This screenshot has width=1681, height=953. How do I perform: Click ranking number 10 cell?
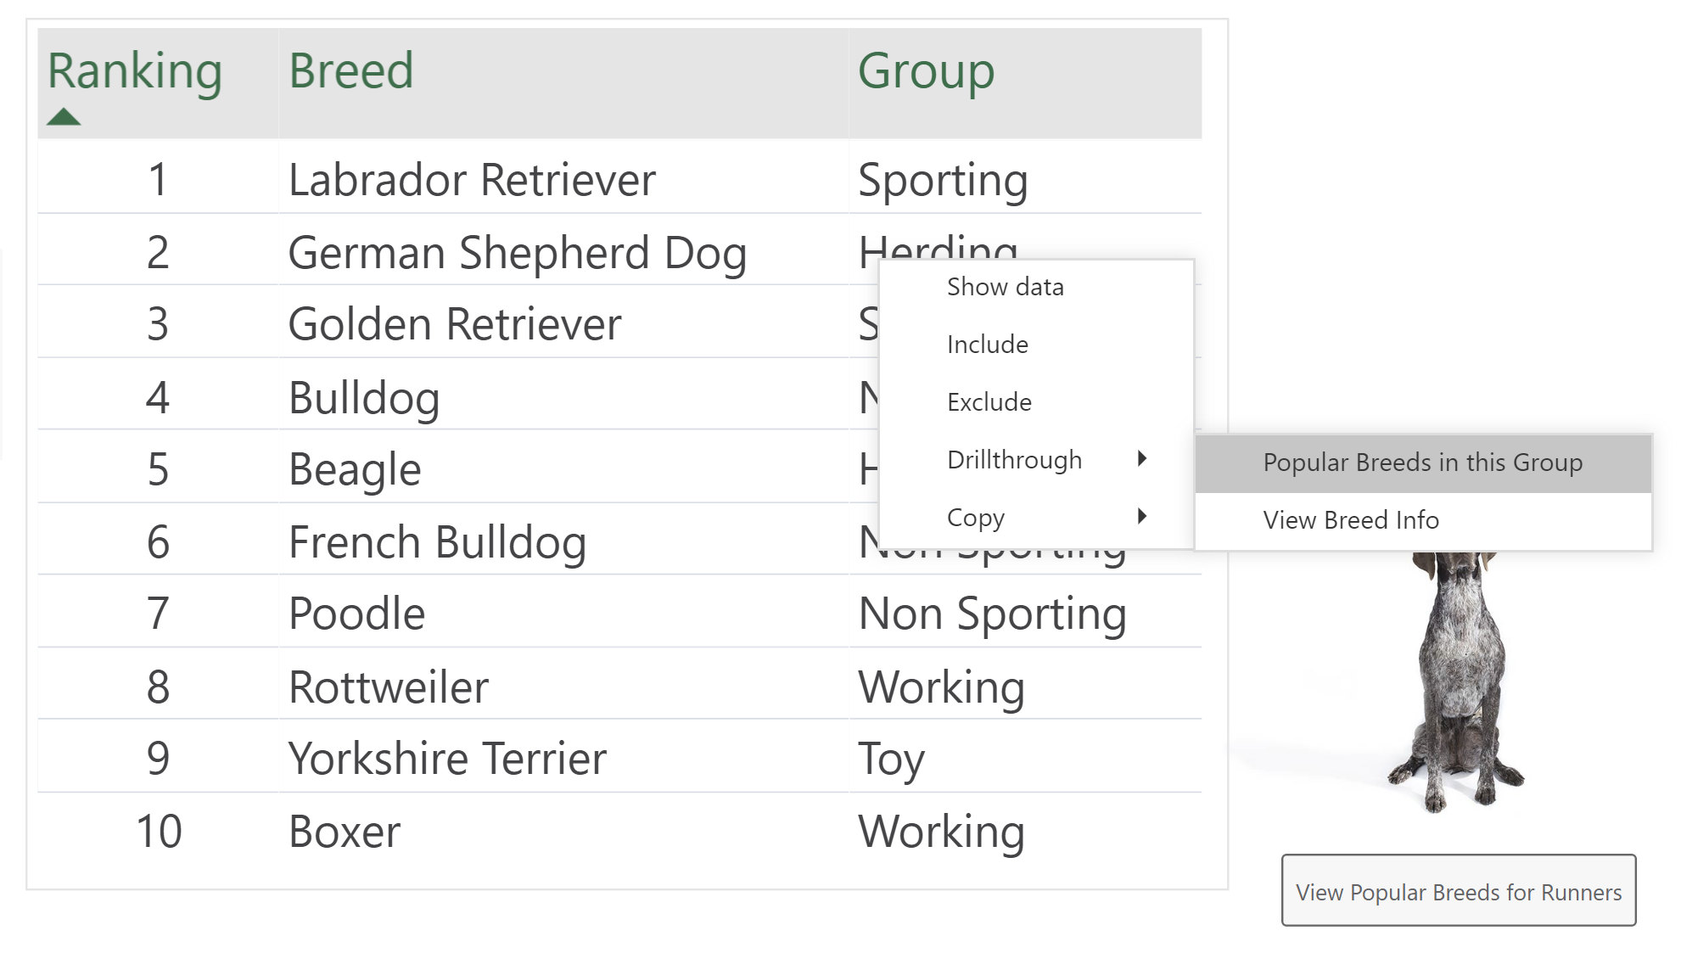coord(158,832)
